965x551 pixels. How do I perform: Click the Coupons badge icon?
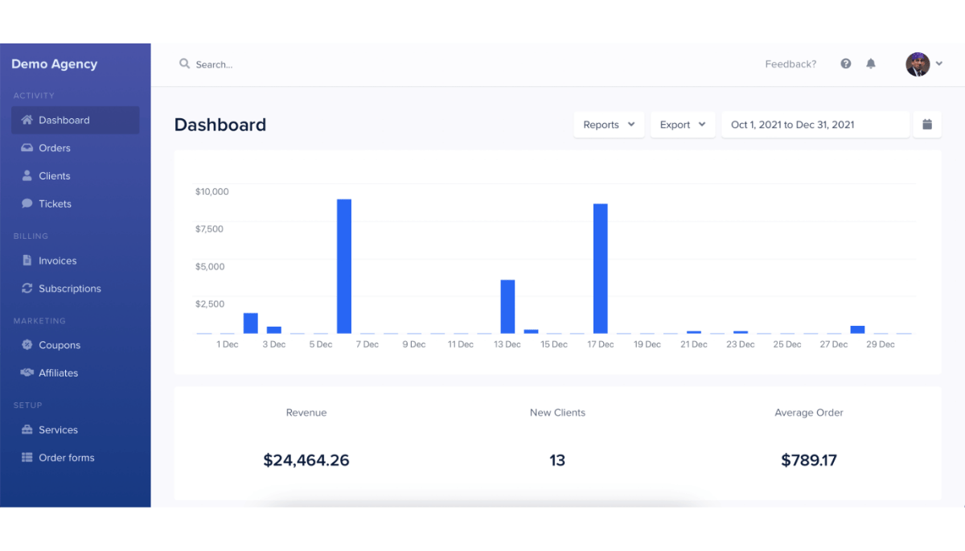pos(27,345)
